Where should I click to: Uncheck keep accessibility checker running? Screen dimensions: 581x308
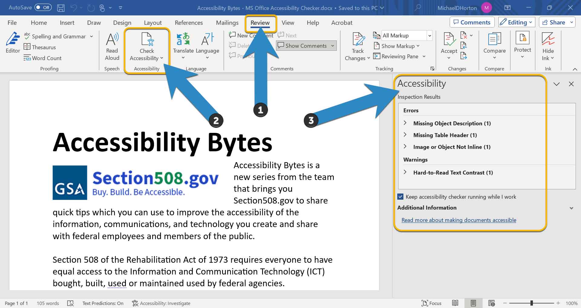point(400,197)
